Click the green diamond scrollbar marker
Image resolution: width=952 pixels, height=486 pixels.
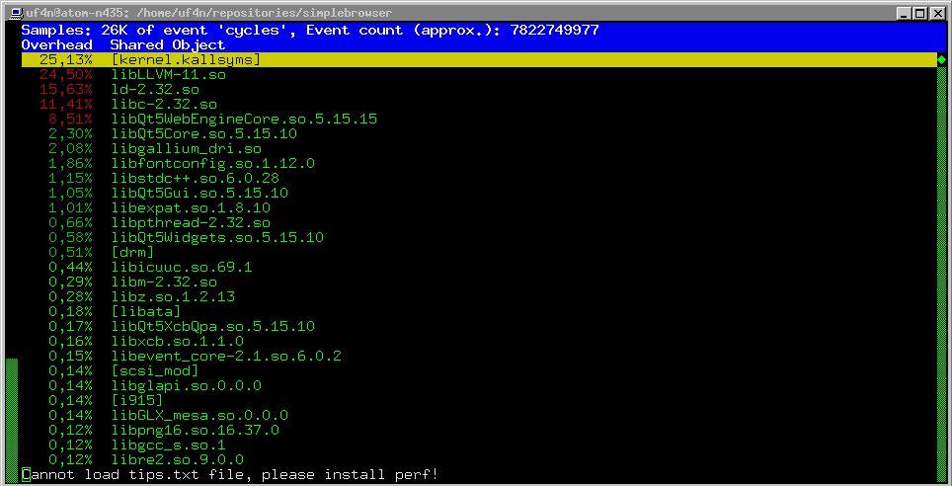pos(941,60)
